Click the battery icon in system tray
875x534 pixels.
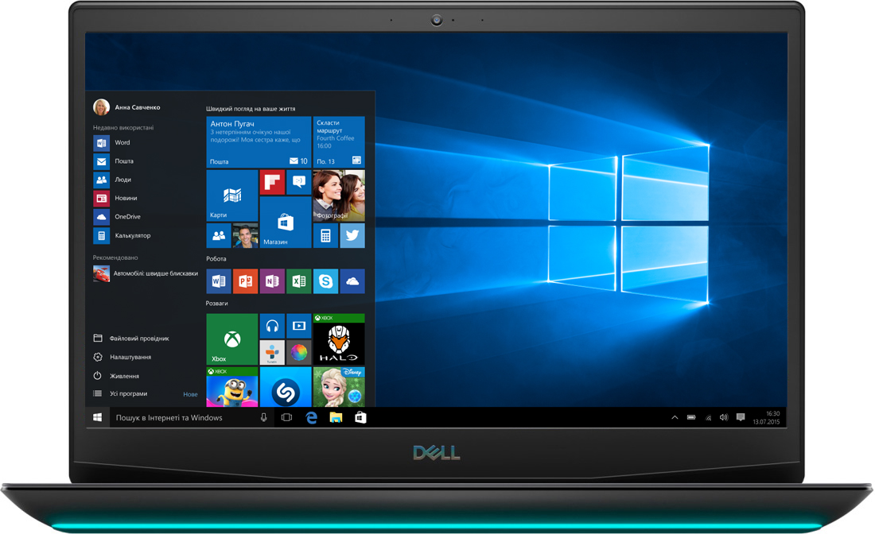point(691,417)
